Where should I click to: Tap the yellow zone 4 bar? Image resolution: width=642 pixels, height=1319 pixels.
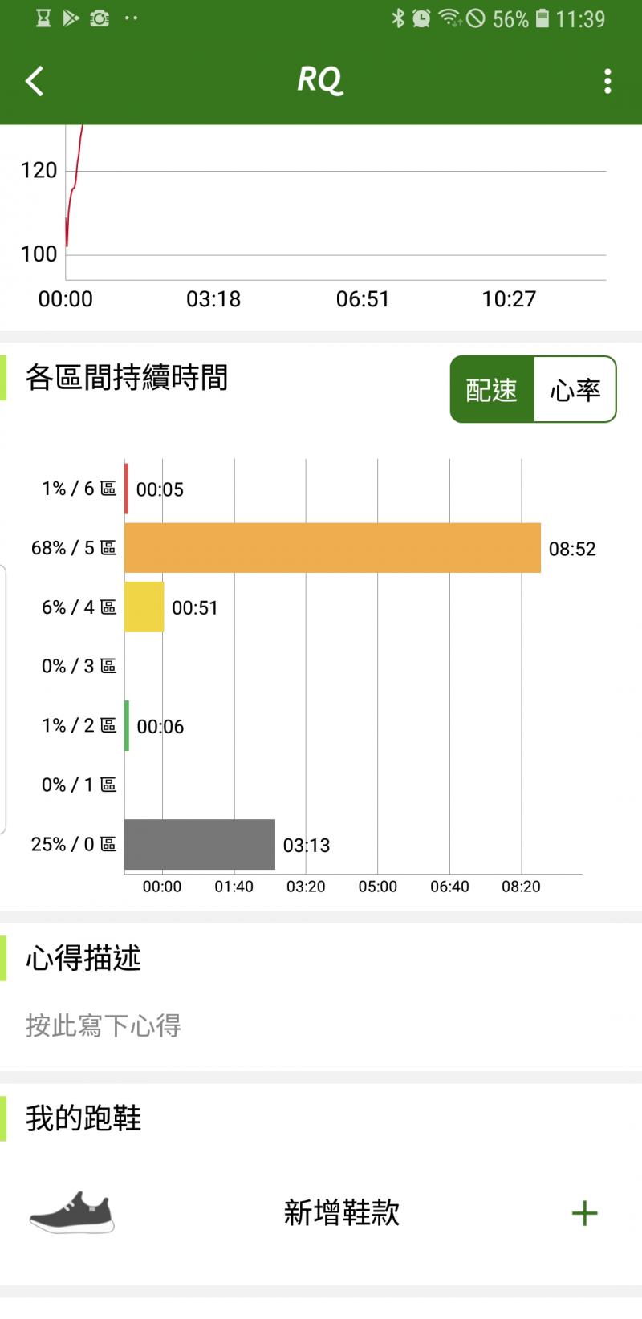[144, 607]
